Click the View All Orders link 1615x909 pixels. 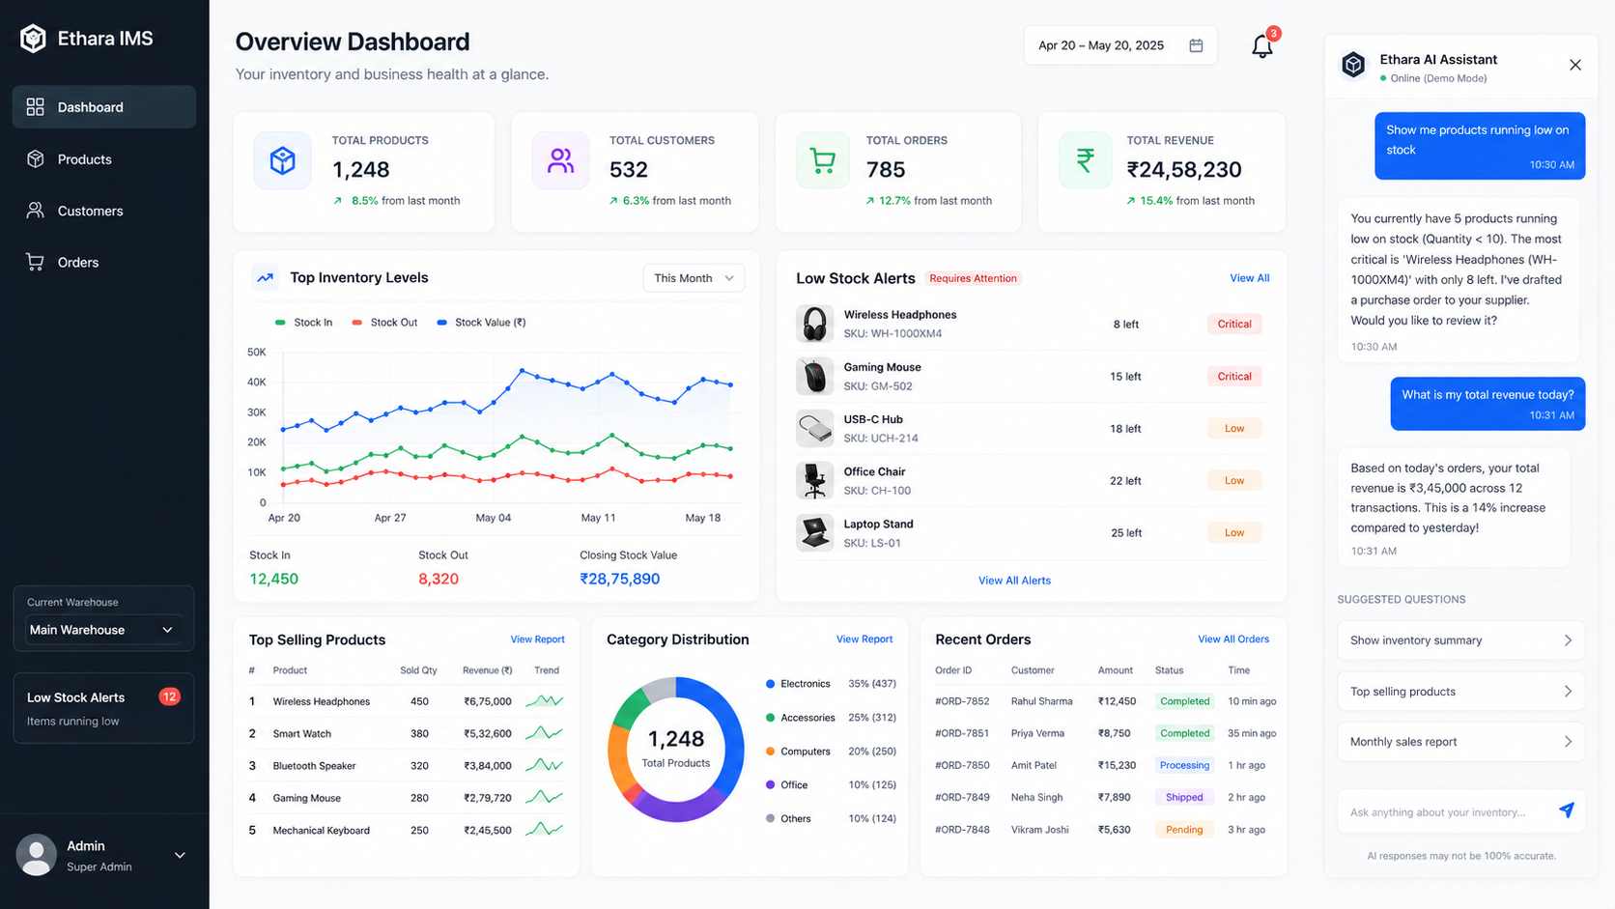pos(1233,639)
